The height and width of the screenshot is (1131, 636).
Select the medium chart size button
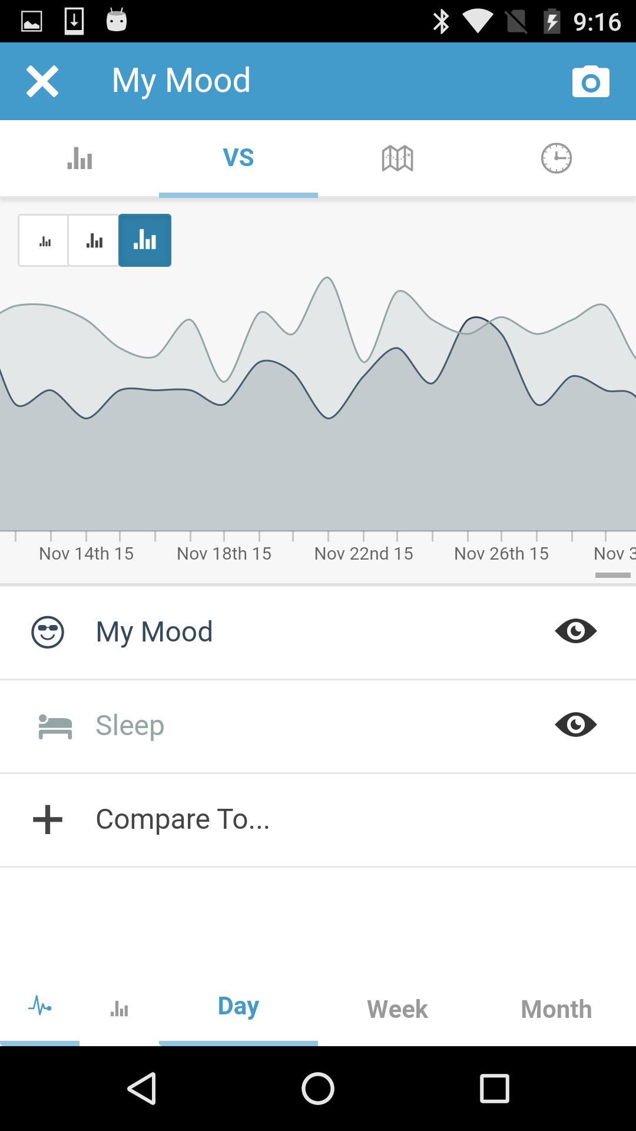pyautogui.click(x=94, y=240)
